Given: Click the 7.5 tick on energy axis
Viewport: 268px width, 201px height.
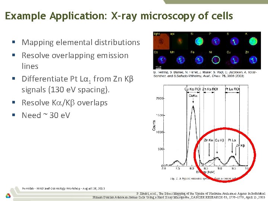Looking at the screenshot, I should 178,168.
